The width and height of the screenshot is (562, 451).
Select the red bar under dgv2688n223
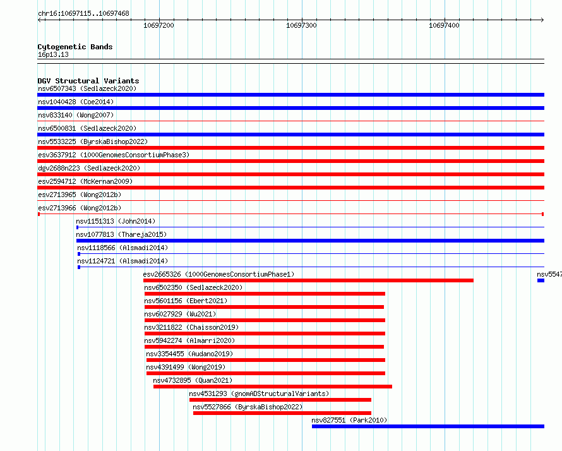tap(290, 174)
